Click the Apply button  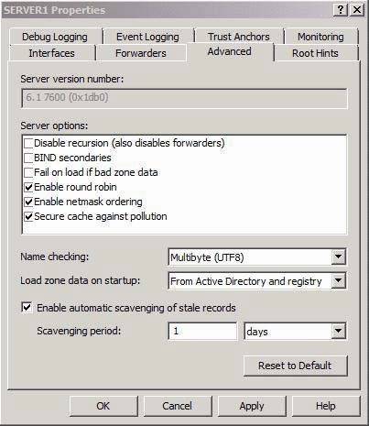[x=252, y=406]
